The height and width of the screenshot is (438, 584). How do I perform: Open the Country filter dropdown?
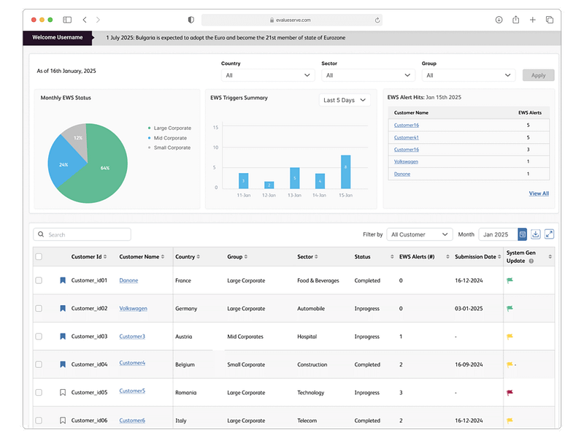tap(268, 75)
